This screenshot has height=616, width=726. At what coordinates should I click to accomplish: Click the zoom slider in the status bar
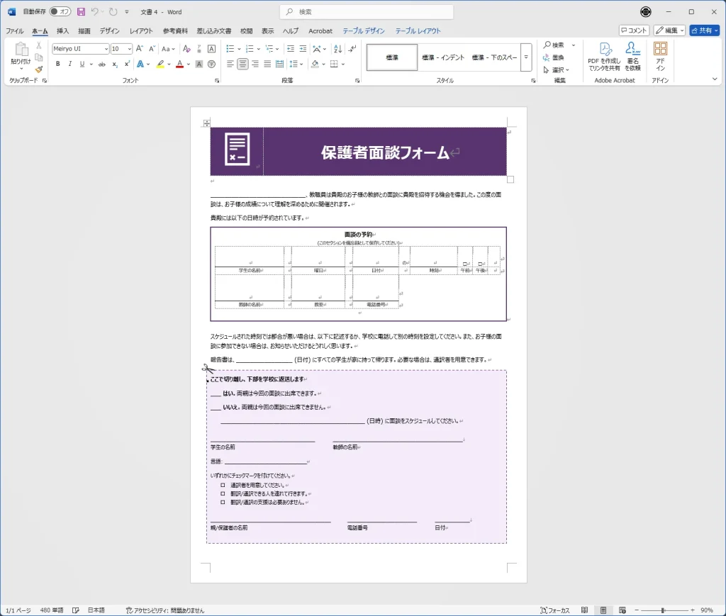pos(662,610)
